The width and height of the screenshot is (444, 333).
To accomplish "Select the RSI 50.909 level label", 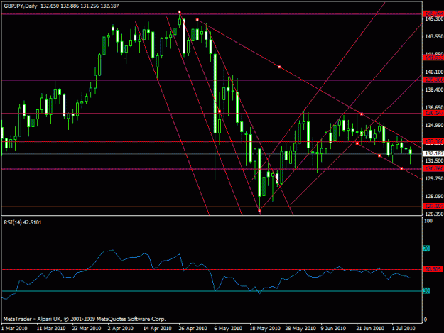I will (x=433, y=269).
